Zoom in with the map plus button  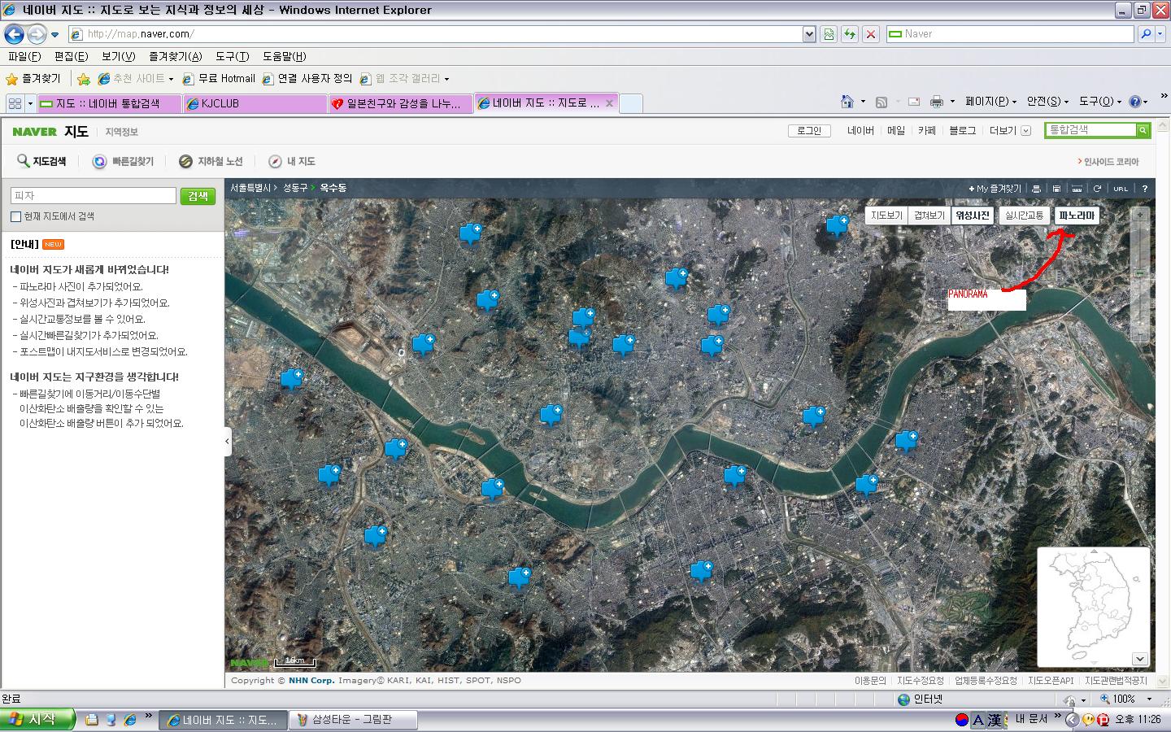(x=1140, y=215)
